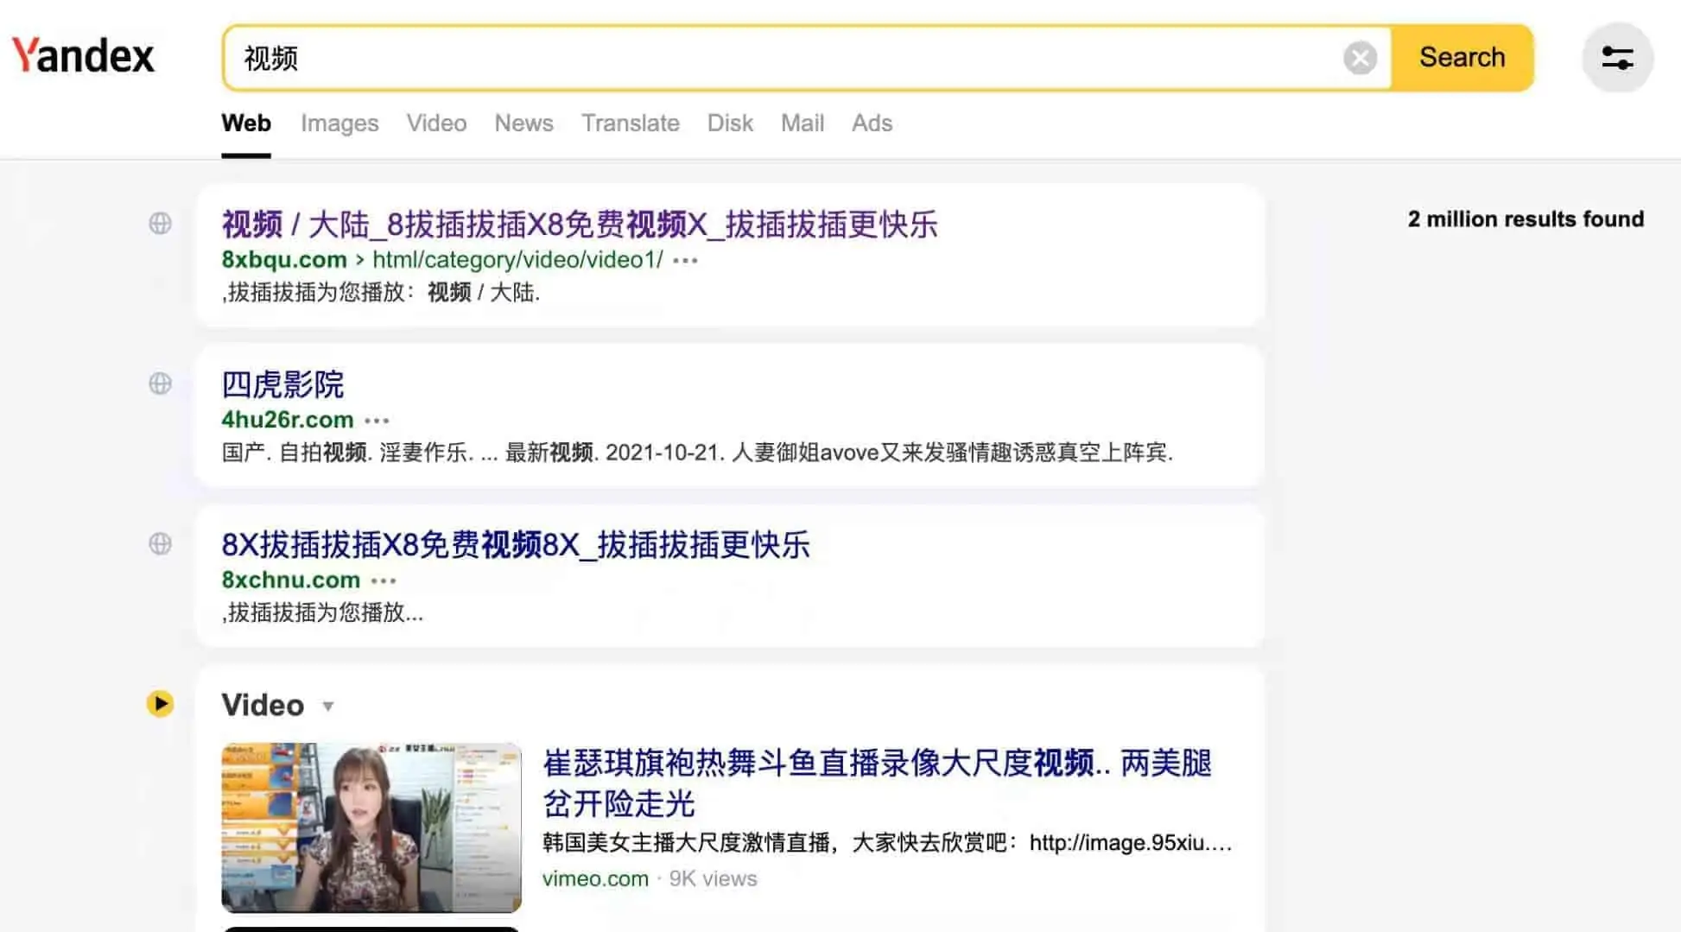Open more options for 8xchnu.com result

[384, 580]
